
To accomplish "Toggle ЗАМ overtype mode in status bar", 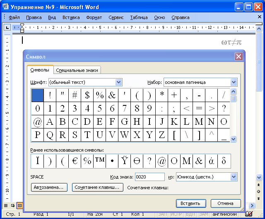I will tap(204, 214).
